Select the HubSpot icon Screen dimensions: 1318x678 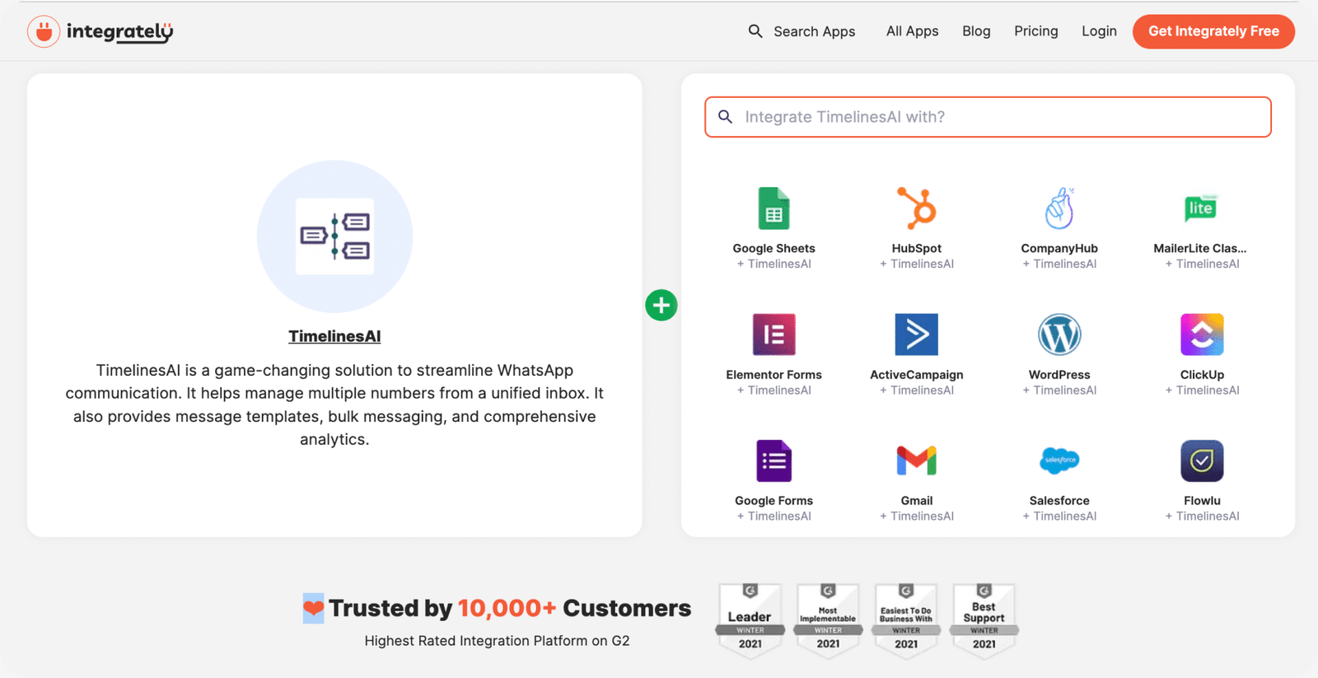point(917,208)
